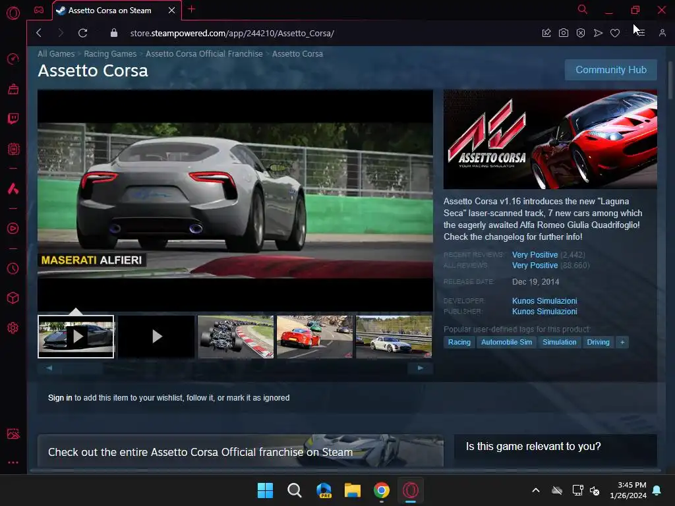The image size is (675, 506).
Task: Click the page vertical scrollbar
Action: pos(670,80)
